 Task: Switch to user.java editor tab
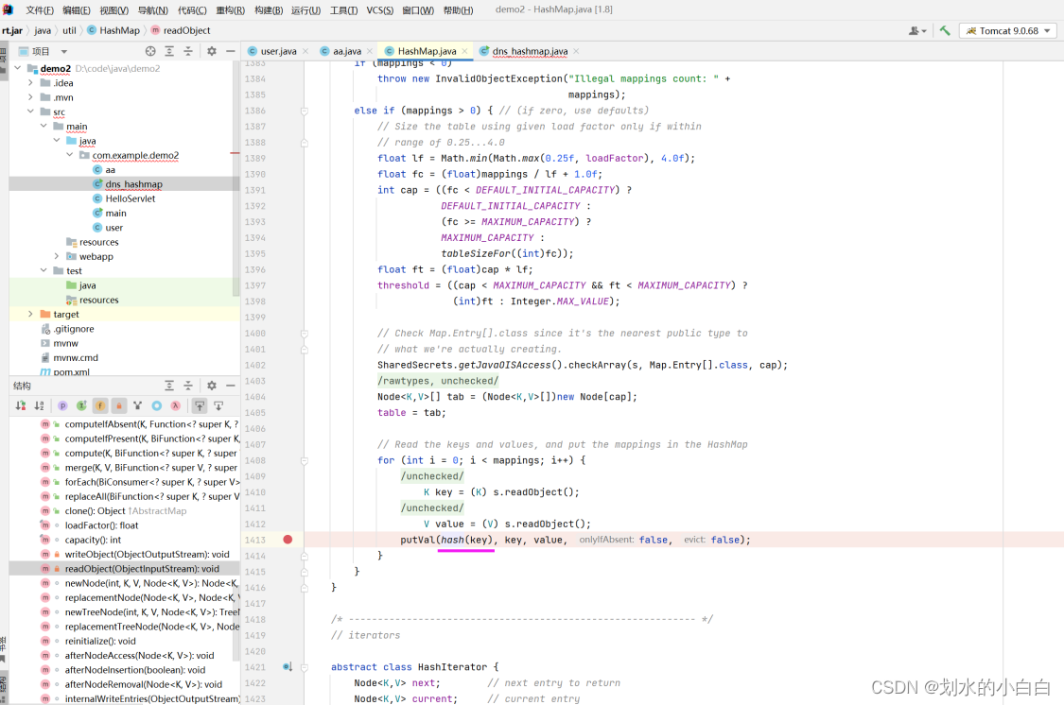pos(278,51)
